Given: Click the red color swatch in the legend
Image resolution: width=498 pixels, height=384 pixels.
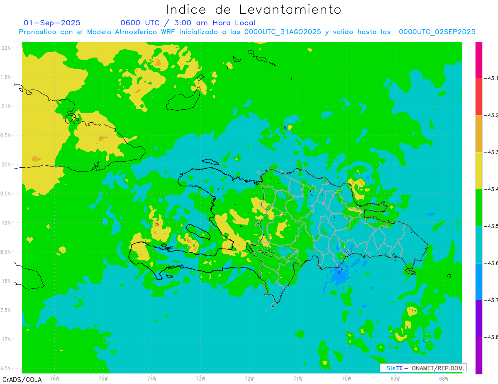Looking at the screenshot, I should pos(478,97).
